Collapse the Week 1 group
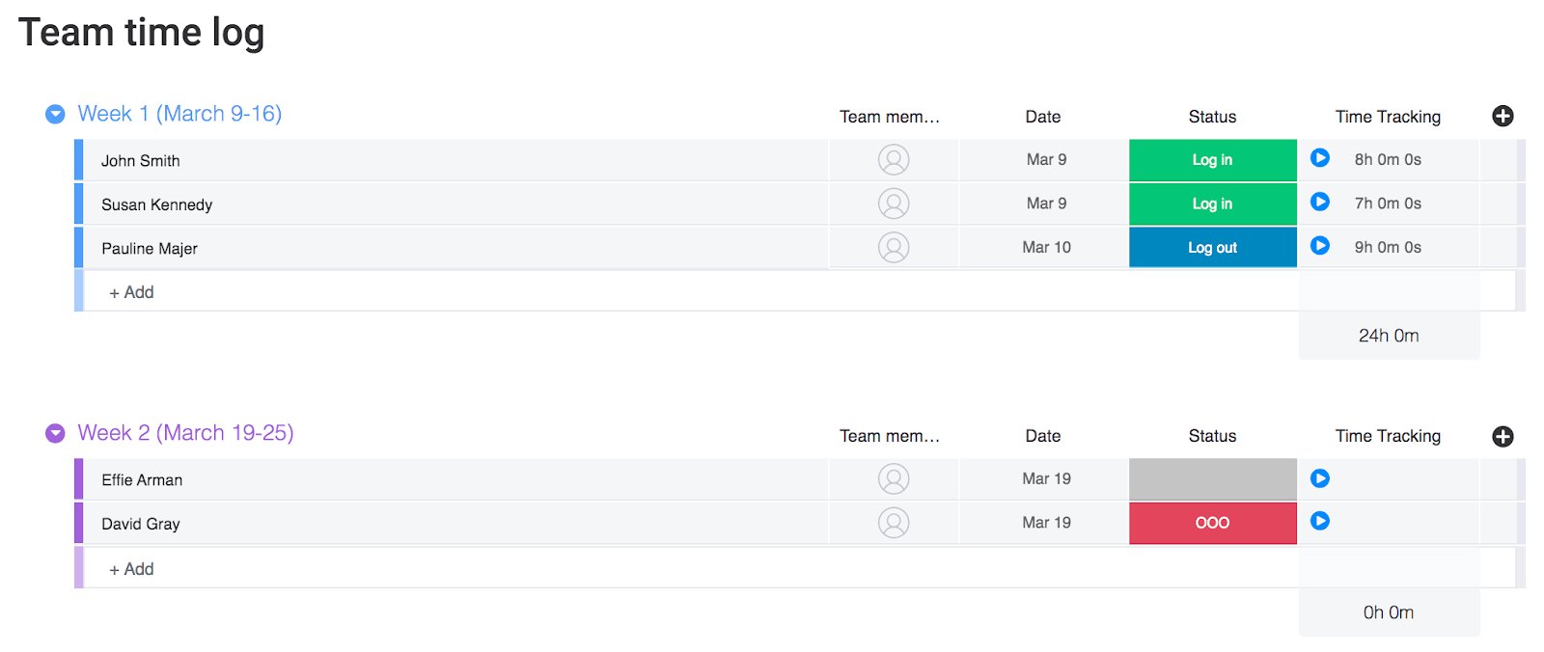 click(55, 114)
